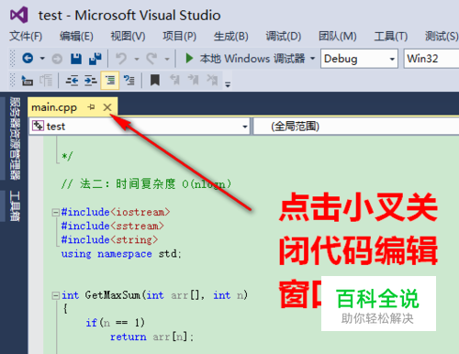Click the #include<iostream> line
The image size is (459, 354).
point(116,212)
